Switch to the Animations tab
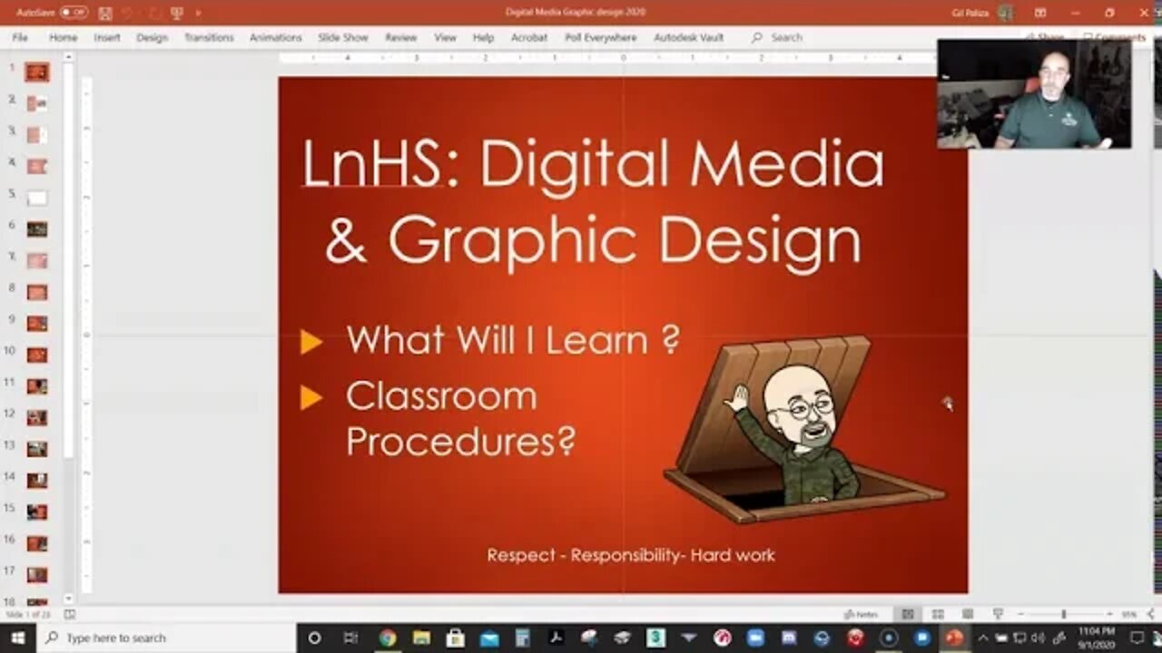Image resolution: width=1162 pixels, height=653 pixels. 275,37
